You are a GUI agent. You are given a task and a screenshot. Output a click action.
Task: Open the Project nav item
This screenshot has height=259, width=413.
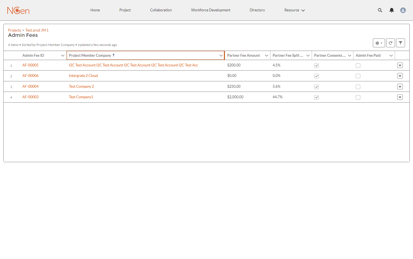125,10
